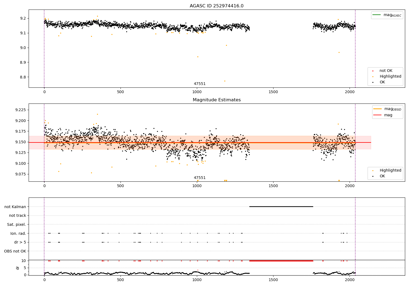Click the lowest orange outlier near 8.77
This screenshot has width=409, height=286.
225,81
